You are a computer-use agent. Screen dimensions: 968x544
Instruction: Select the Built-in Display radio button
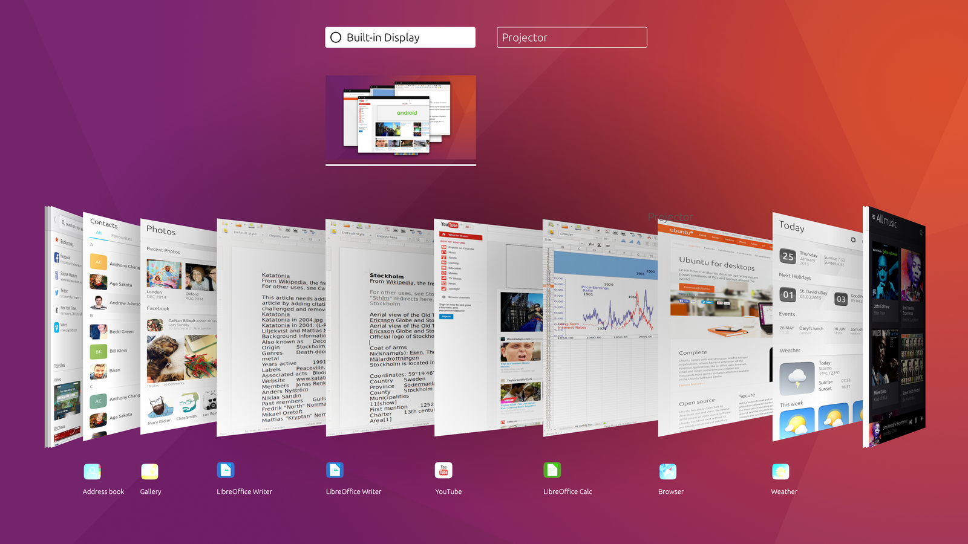(x=336, y=37)
